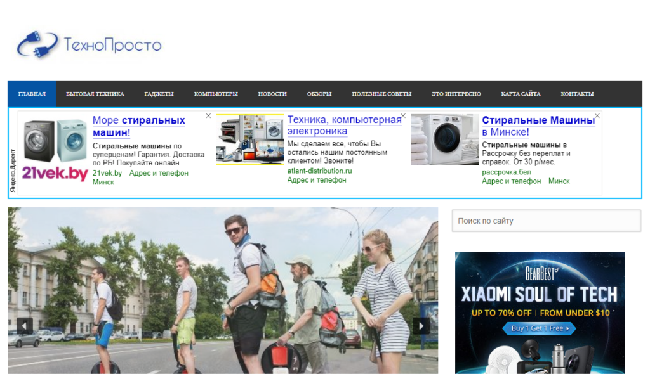This screenshot has height=374, width=650.
Task: Open 'Техника, компьютерная электроника' ad link
Action: [x=344, y=126]
